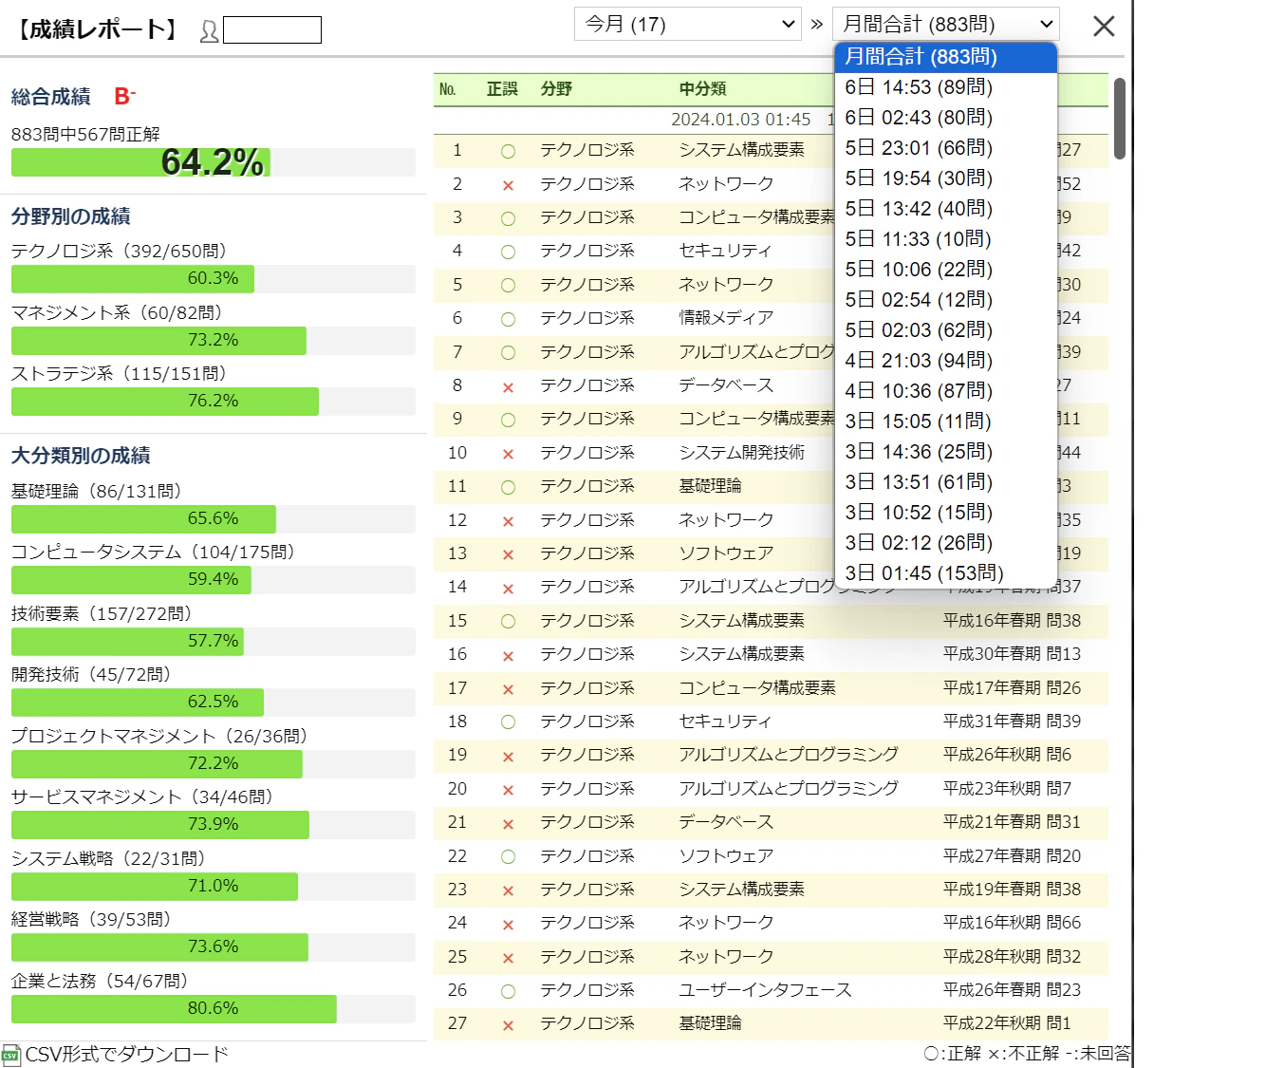Select session 3日 10:52 (15問)
1284x1068 pixels.
[946, 513]
